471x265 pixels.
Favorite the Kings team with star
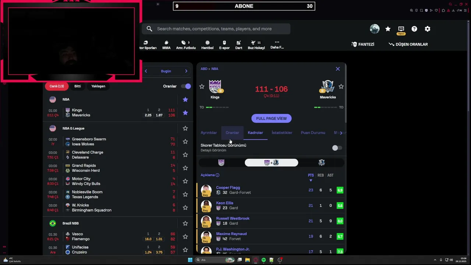pos(202,86)
